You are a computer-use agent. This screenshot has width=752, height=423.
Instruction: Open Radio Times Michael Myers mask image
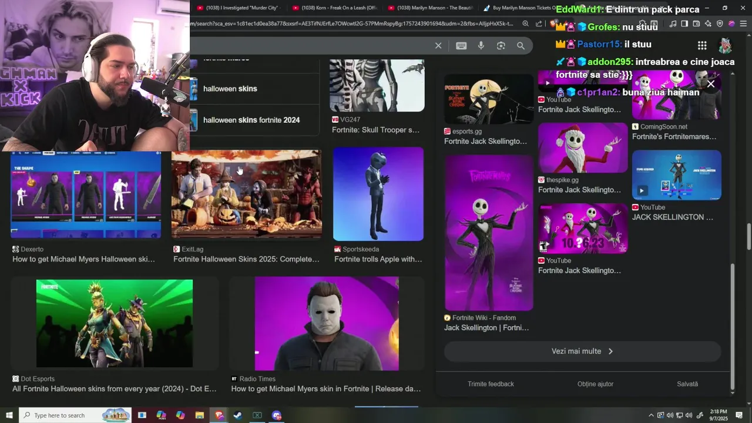coord(327,324)
